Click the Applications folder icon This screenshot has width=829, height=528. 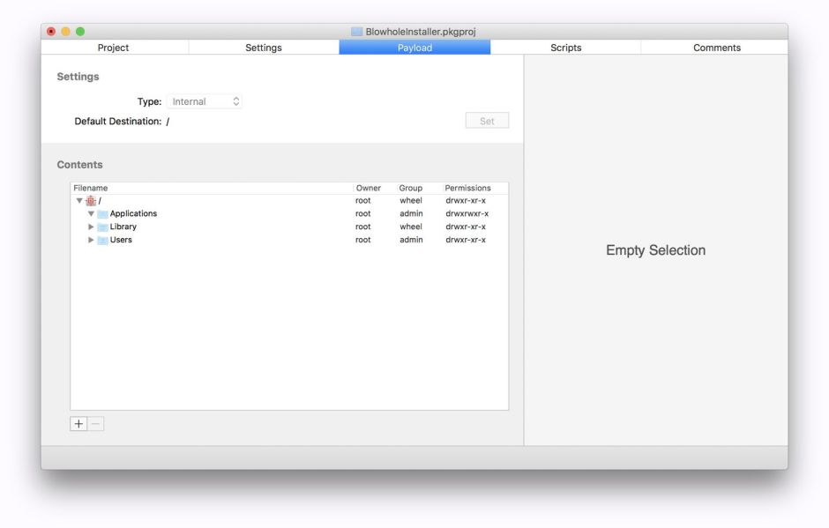point(102,214)
